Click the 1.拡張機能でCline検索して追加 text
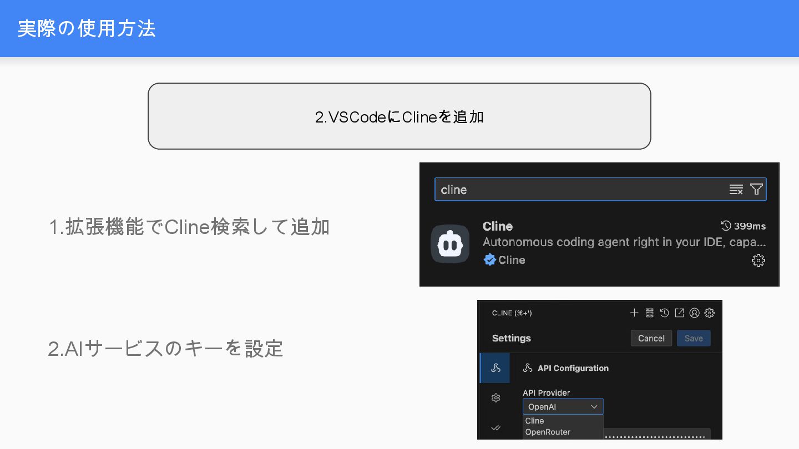799x449 pixels. pos(189,227)
